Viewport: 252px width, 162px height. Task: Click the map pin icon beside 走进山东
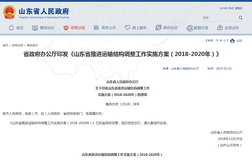tap(220, 28)
